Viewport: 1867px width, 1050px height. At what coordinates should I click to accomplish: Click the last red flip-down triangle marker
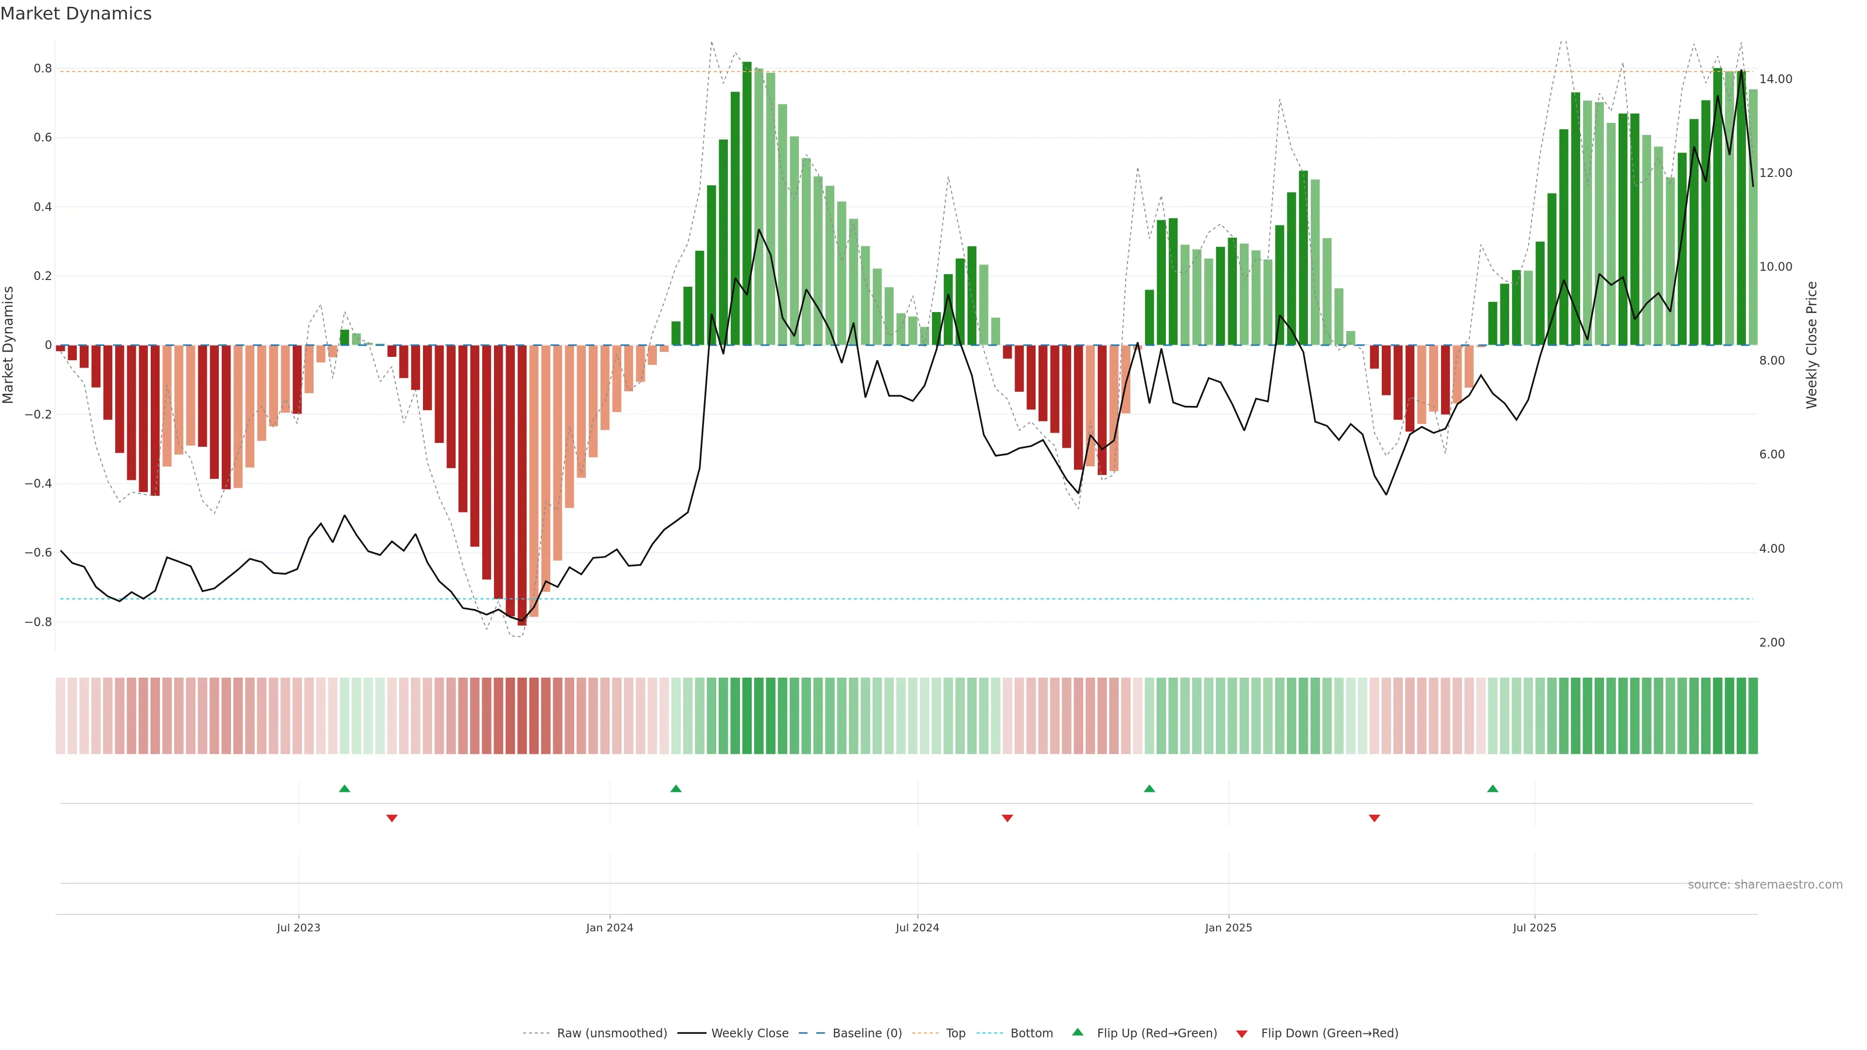point(1374,818)
